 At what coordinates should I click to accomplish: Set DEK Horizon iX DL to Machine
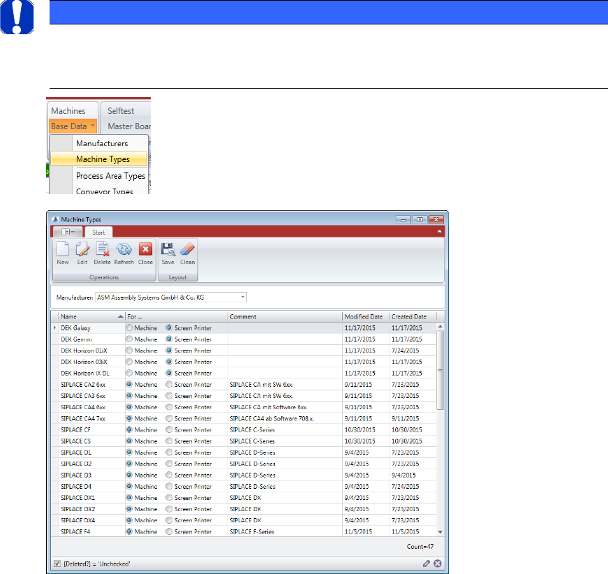pyautogui.click(x=129, y=373)
